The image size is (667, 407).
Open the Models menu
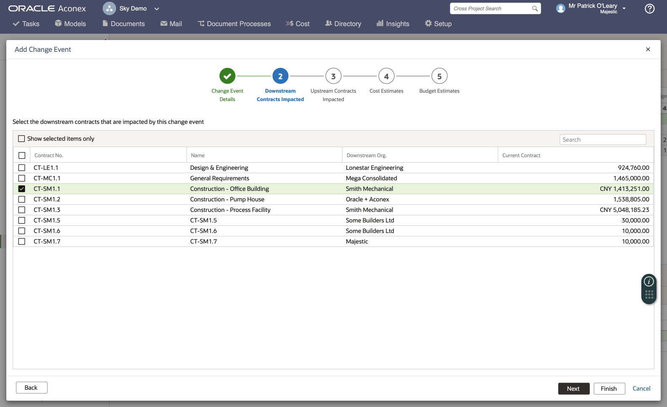pyautogui.click(x=70, y=24)
